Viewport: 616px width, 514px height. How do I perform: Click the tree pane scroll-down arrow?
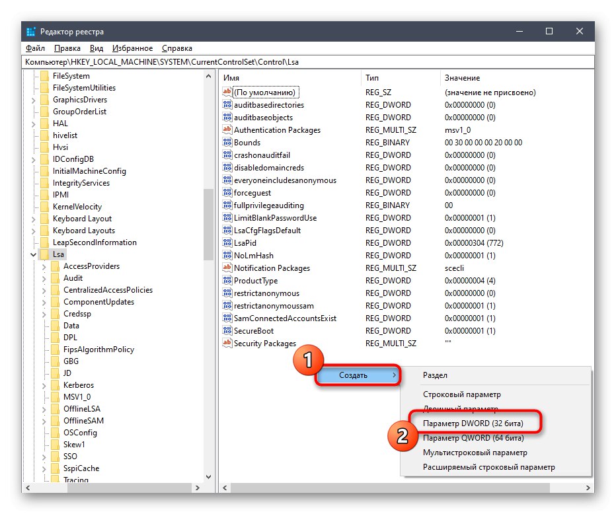[208, 477]
